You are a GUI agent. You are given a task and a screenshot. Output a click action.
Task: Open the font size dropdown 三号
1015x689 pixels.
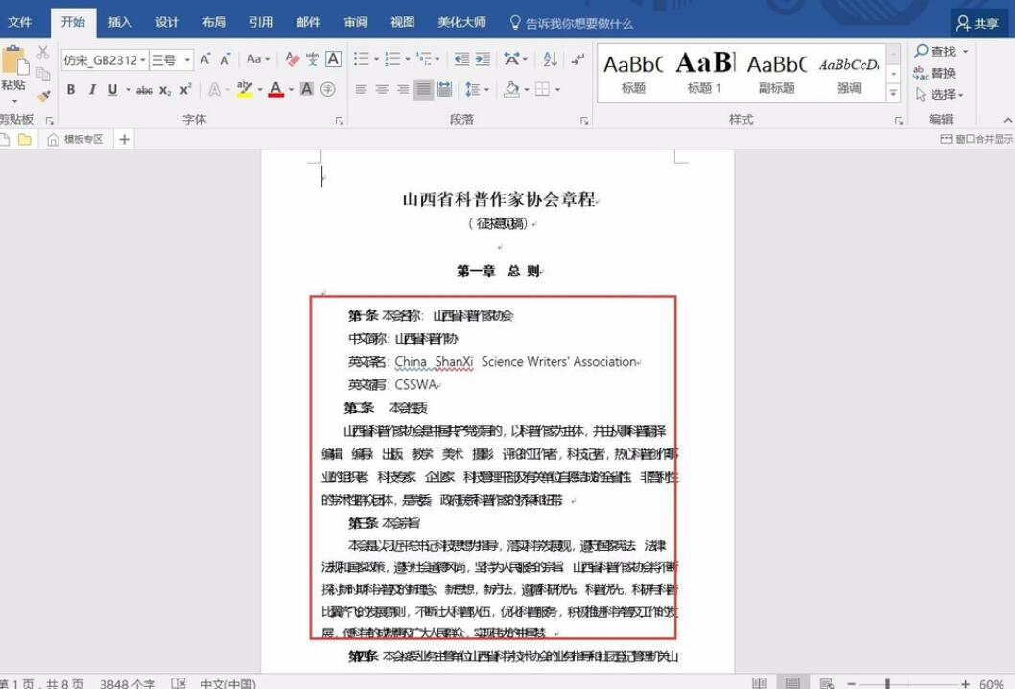[187, 60]
